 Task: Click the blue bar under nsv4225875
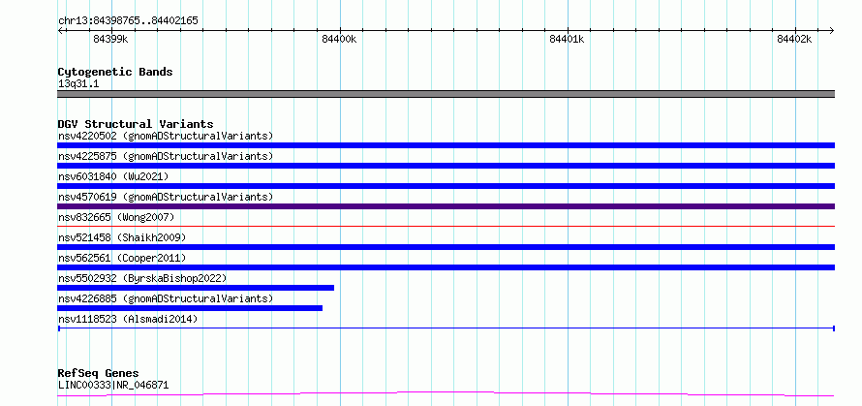coord(446,166)
